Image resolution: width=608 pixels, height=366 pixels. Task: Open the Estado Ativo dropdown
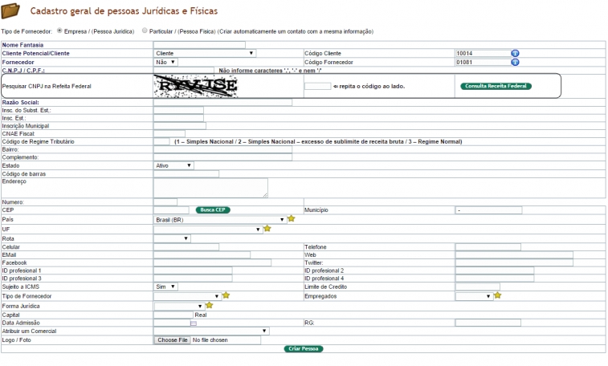tap(173, 166)
